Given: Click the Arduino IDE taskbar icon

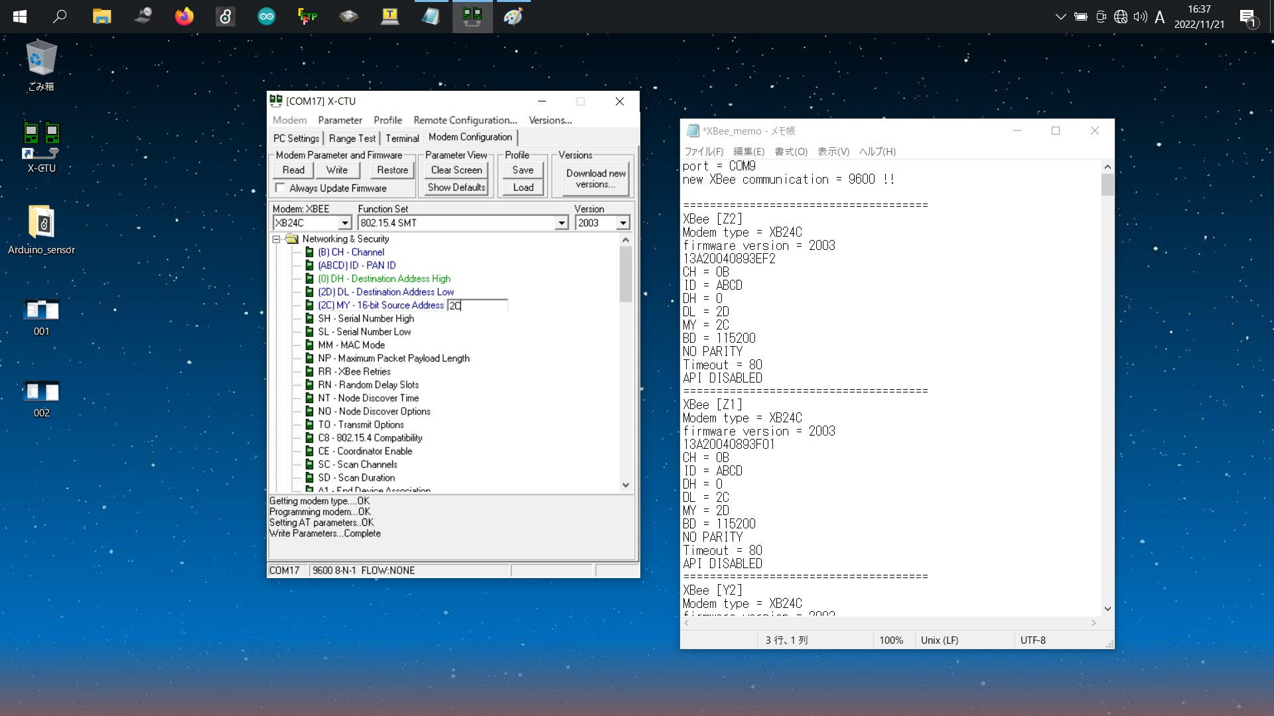Looking at the screenshot, I should pyautogui.click(x=266, y=16).
